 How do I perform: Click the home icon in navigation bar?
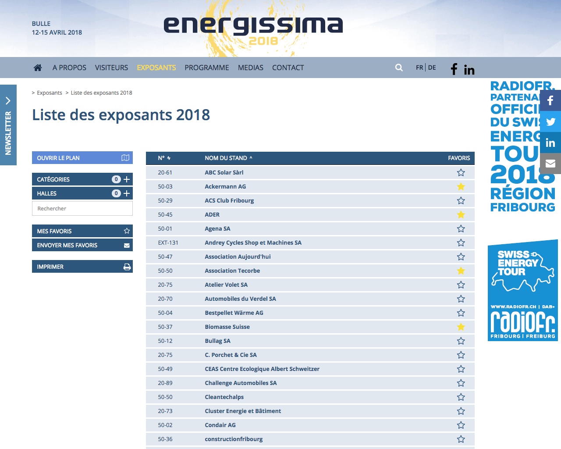[38, 68]
